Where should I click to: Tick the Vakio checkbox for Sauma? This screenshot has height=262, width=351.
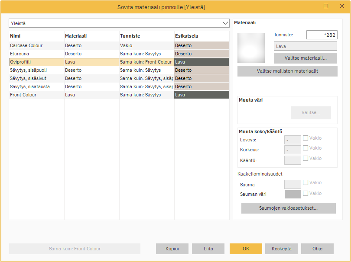point(305,183)
